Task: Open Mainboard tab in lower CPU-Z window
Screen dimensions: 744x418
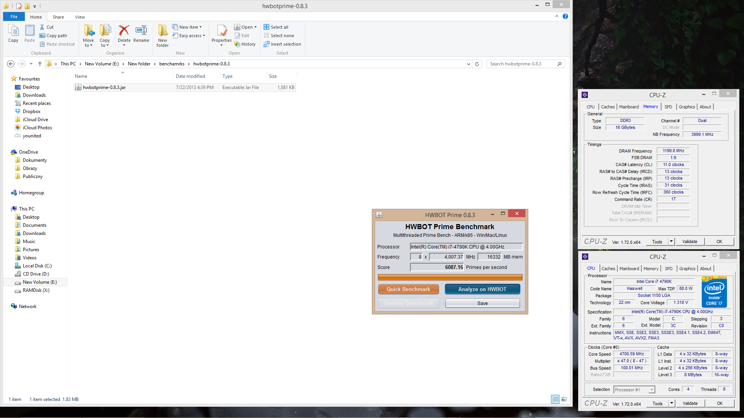Action: 629,269
